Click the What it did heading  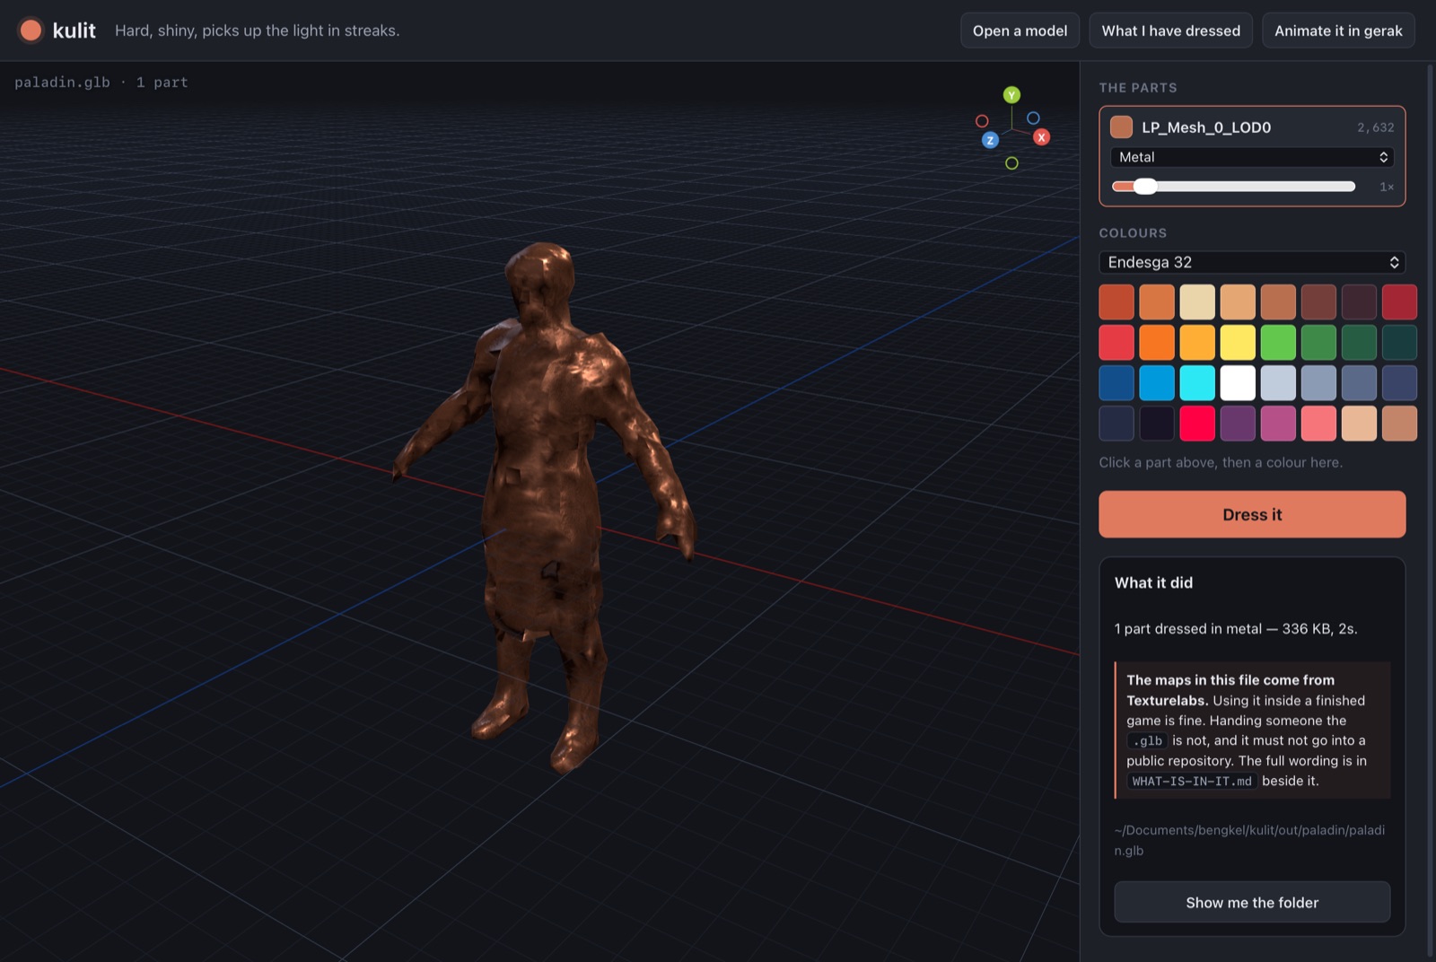point(1153,582)
